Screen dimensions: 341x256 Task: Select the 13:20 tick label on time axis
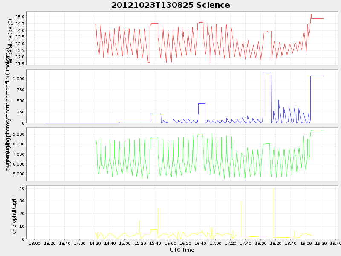coord(49,243)
